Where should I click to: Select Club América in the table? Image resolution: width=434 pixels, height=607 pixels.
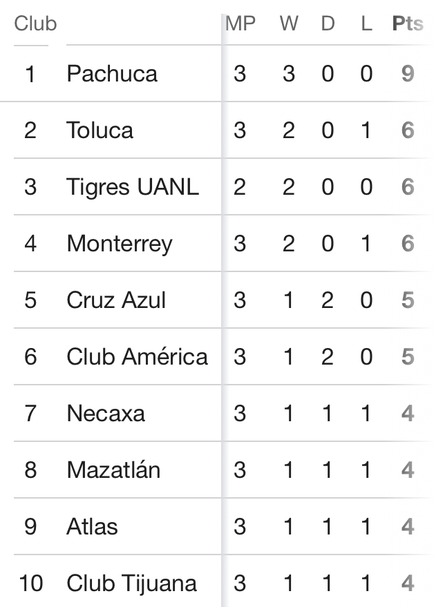point(137,356)
